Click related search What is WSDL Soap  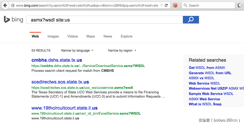click(x=205, y=104)
